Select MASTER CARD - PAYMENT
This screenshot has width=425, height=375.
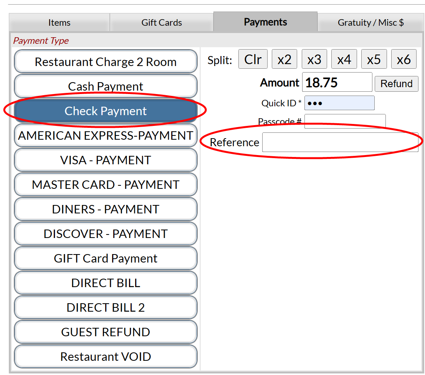click(x=106, y=185)
